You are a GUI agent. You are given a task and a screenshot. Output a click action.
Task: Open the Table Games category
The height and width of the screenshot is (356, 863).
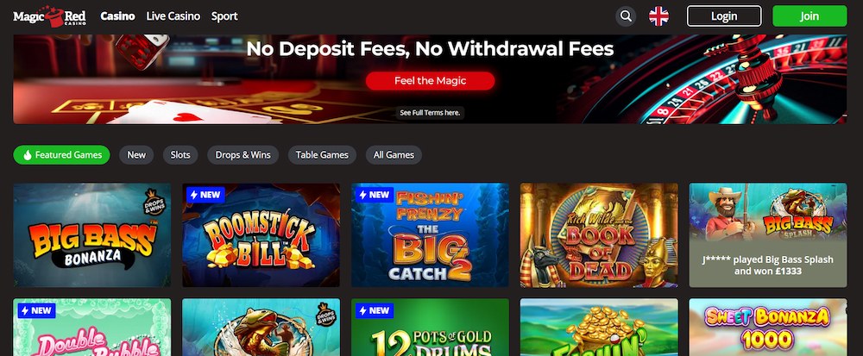click(x=322, y=155)
